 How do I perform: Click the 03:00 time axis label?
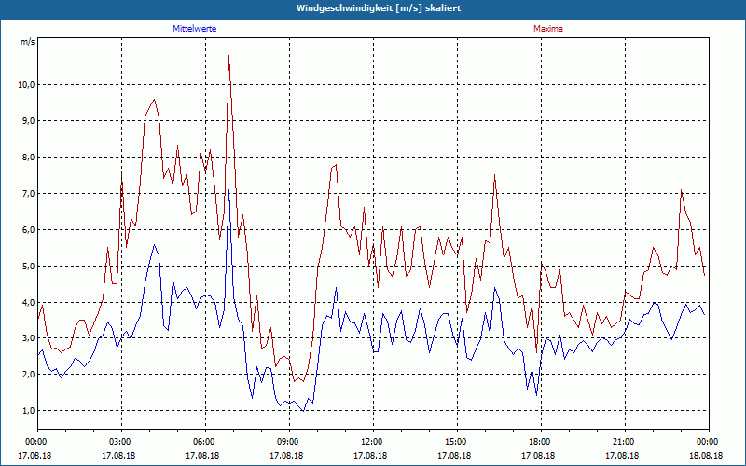(122, 442)
